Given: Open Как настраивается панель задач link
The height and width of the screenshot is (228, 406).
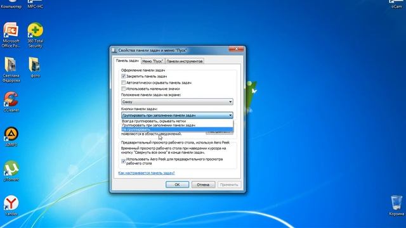Looking at the screenshot, I should [x=147, y=173].
